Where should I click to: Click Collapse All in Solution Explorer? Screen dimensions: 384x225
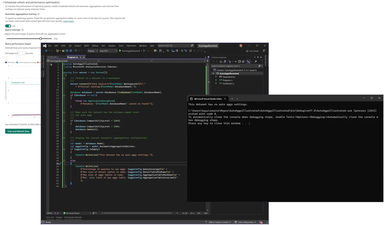239,62
